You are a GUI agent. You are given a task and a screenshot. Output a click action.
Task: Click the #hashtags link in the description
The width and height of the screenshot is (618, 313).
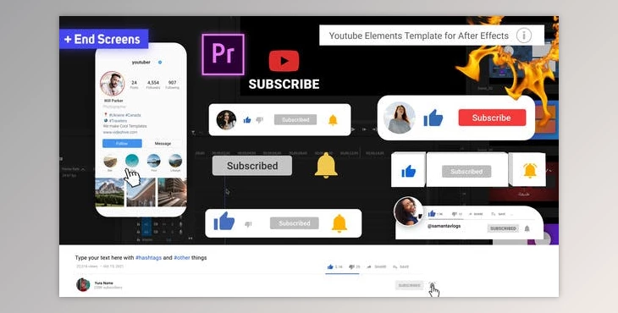pos(149,257)
